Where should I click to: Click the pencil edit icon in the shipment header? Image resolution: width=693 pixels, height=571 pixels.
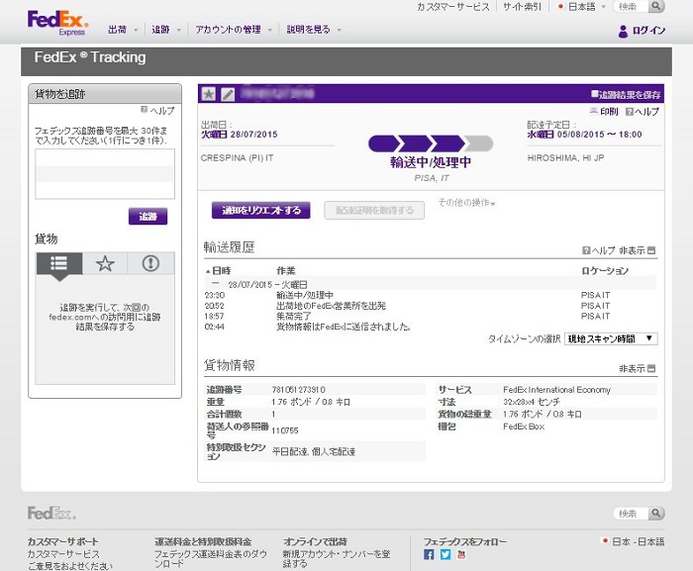228,94
